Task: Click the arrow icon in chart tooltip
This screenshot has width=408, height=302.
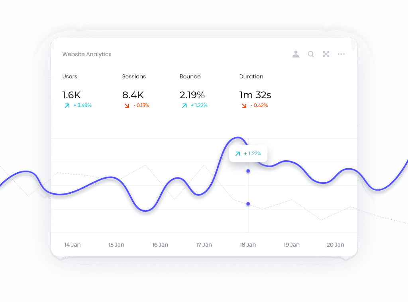Action: 237,154
